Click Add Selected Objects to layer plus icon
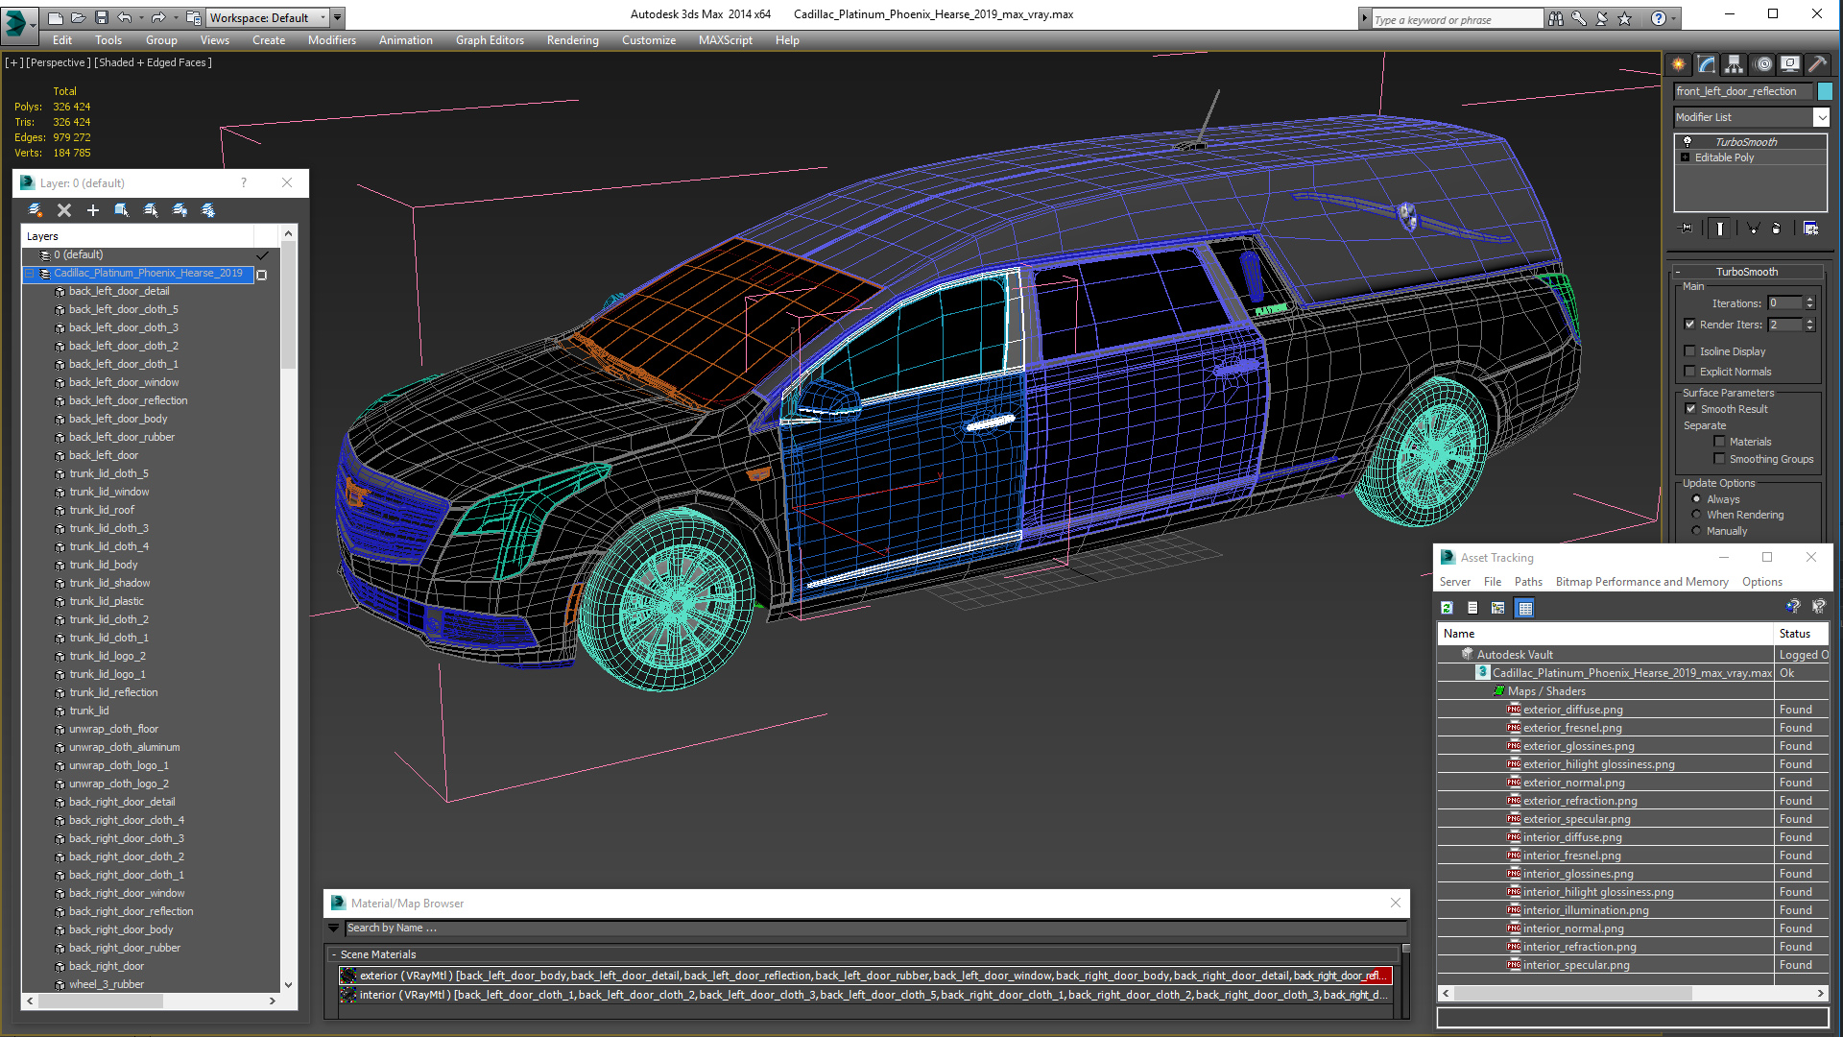 (x=93, y=210)
